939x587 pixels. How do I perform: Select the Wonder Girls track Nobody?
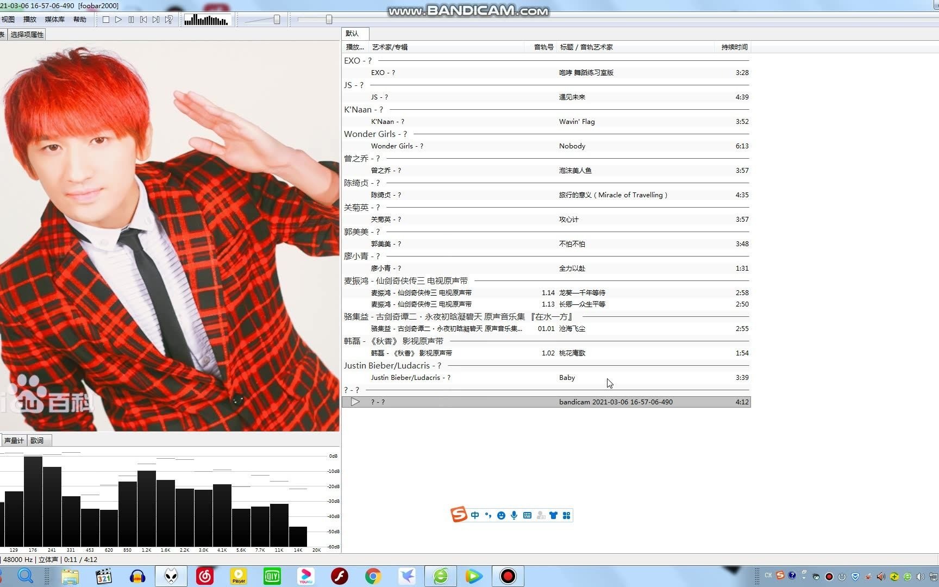pos(547,146)
